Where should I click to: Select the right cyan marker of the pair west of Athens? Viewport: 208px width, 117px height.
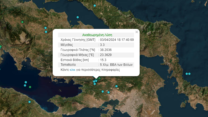coord(109,92)
